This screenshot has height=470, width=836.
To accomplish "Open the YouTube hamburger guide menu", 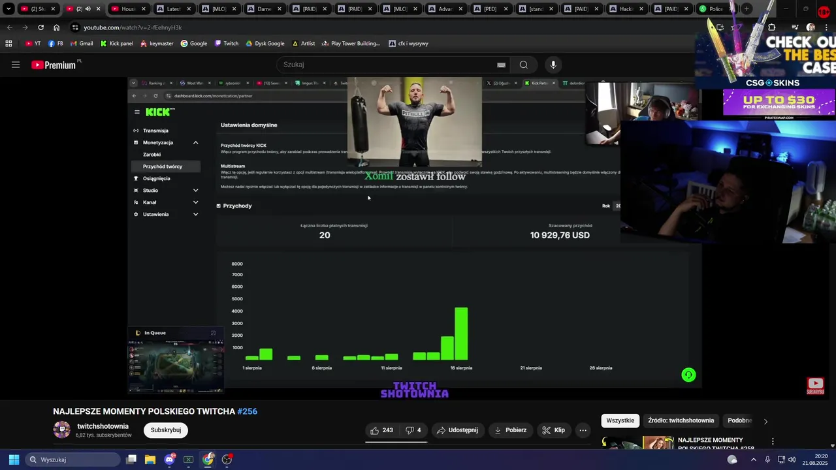I will (16, 65).
